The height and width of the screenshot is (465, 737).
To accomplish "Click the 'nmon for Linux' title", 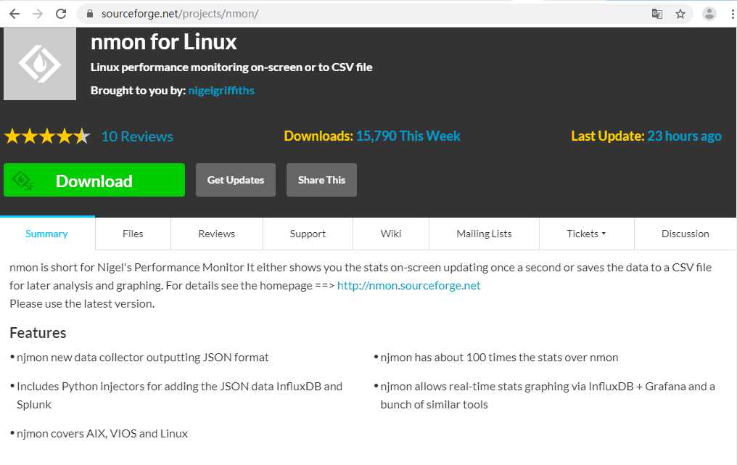I will pos(163,42).
